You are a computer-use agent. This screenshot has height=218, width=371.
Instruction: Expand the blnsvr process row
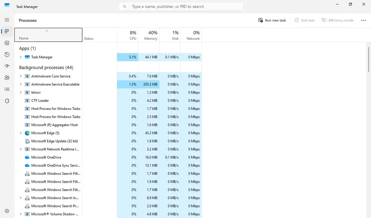(x=21, y=92)
